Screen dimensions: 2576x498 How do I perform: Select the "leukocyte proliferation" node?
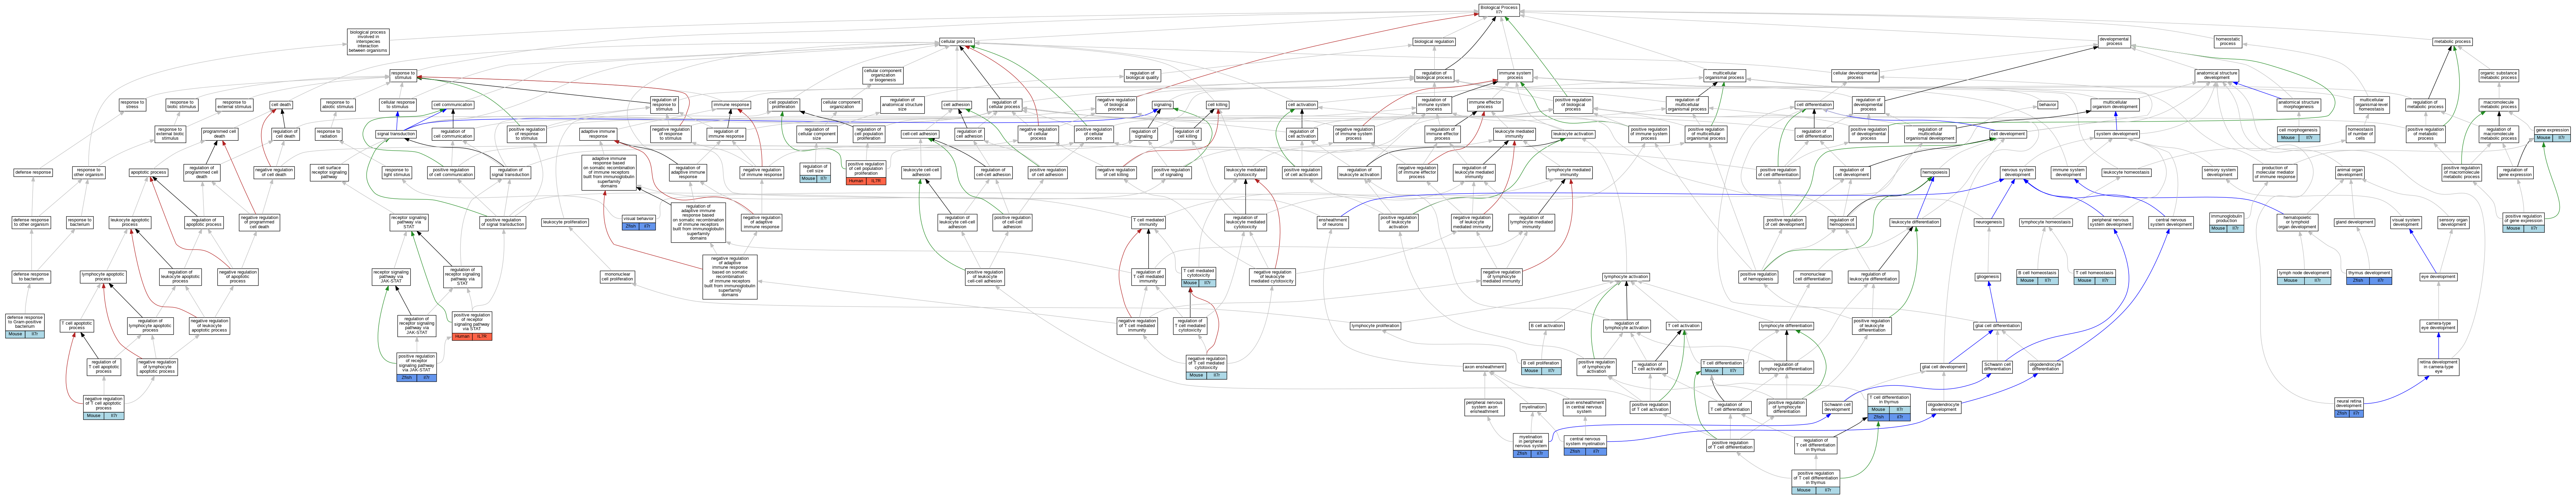pos(565,222)
